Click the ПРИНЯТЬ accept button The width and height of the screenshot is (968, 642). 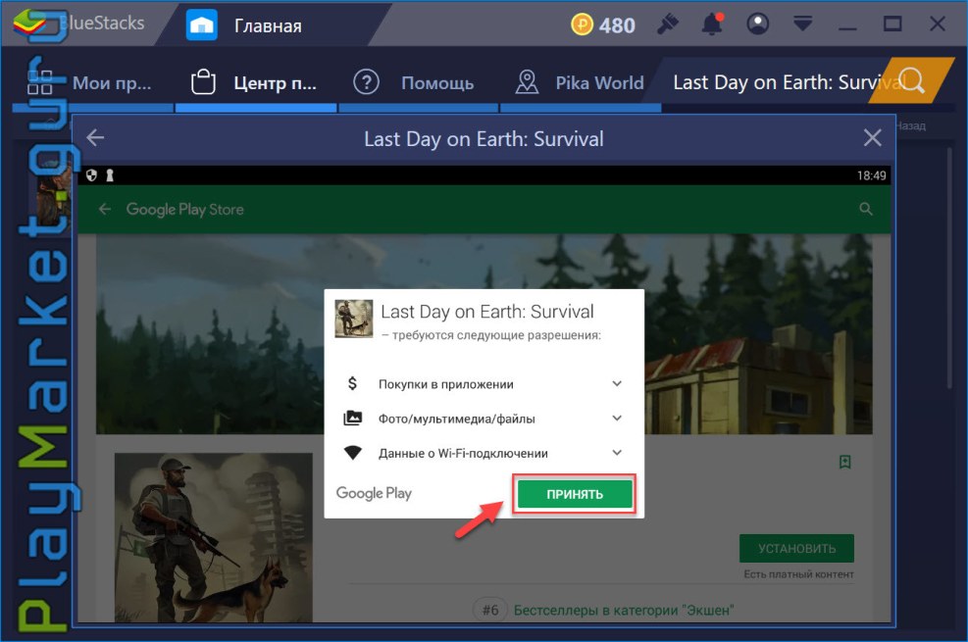[575, 494]
